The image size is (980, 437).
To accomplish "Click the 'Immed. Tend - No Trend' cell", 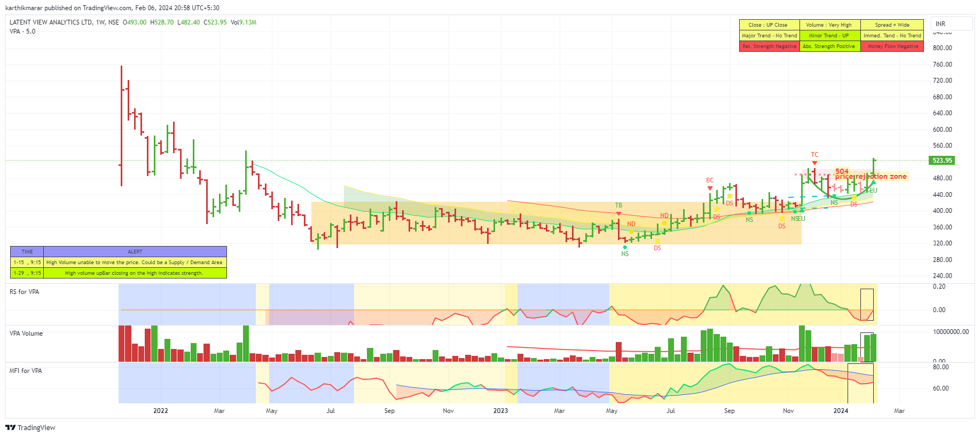I will tap(892, 36).
